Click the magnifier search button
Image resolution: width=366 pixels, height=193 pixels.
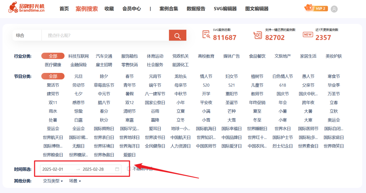[177, 35]
